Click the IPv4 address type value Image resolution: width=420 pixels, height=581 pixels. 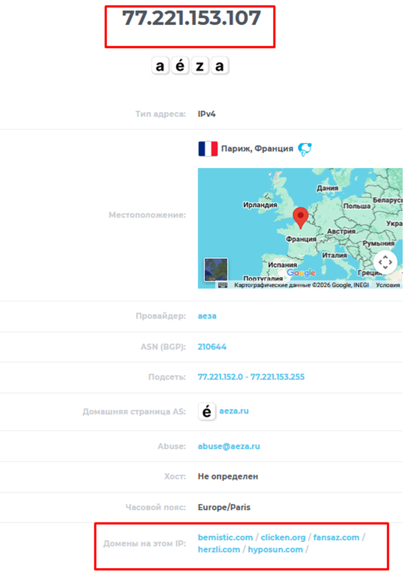point(206,114)
